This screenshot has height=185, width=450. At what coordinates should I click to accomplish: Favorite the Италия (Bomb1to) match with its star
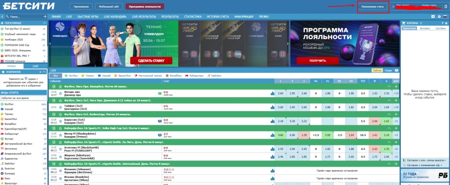[61, 178]
